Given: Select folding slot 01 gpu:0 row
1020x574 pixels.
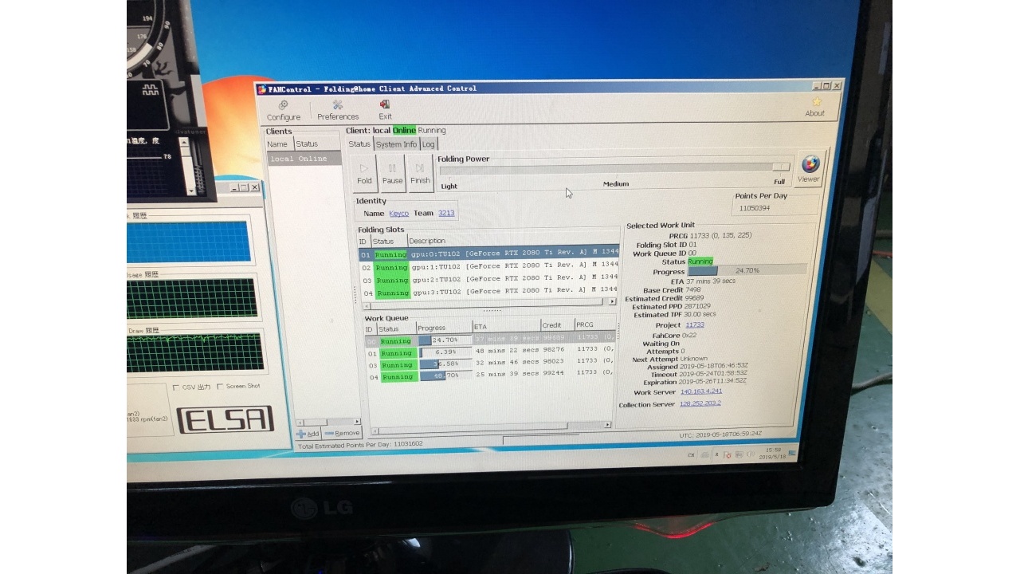Looking at the screenshot, I should [x=488, y=254].
